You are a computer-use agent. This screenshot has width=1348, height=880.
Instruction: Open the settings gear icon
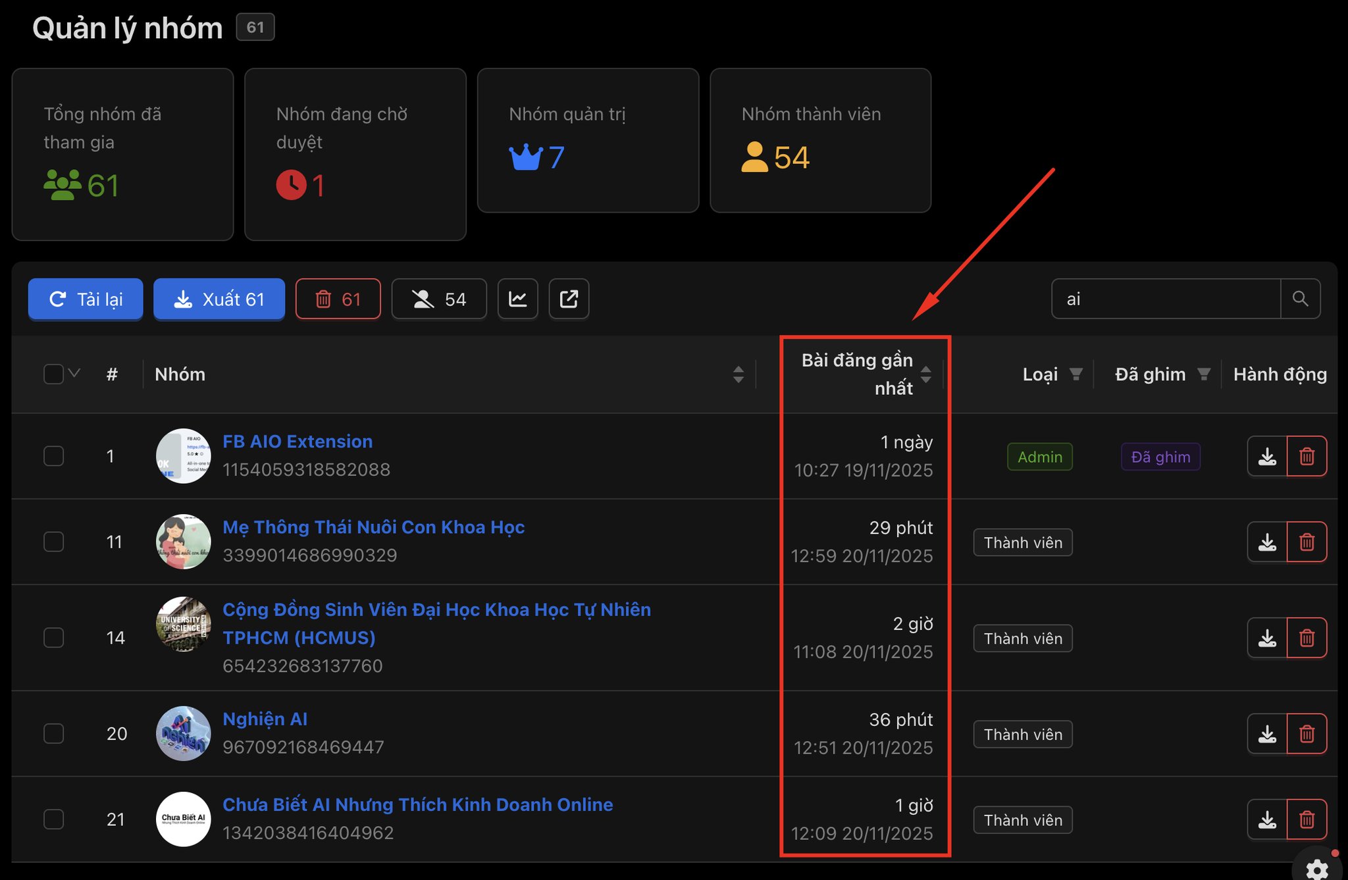[x=1317, y=869]
